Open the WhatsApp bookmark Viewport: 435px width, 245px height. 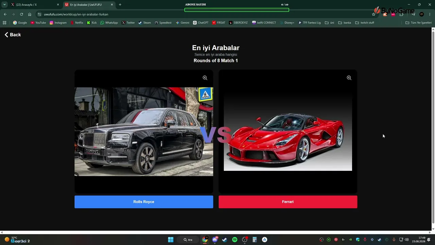click(109, 23)
